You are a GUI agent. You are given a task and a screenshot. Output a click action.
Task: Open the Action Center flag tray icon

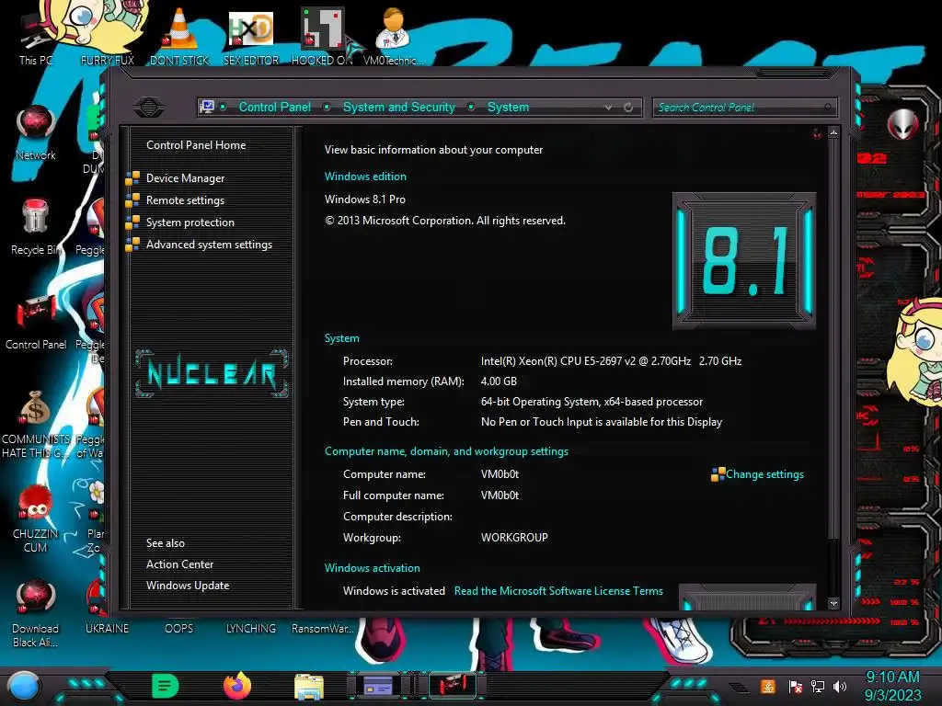pos(796,686)
